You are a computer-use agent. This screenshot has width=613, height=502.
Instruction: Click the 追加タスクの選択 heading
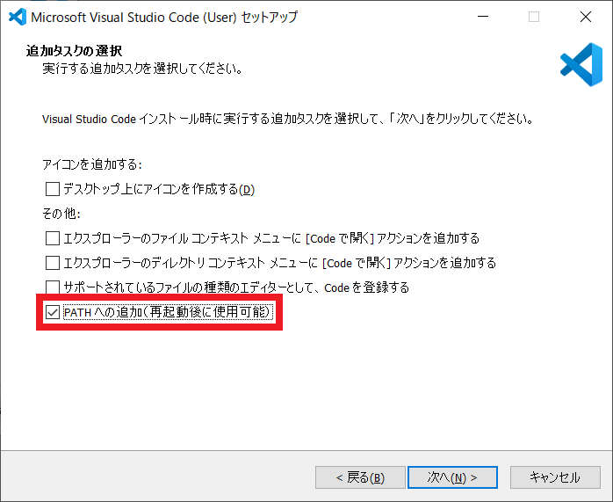click(x=74, y=51)
